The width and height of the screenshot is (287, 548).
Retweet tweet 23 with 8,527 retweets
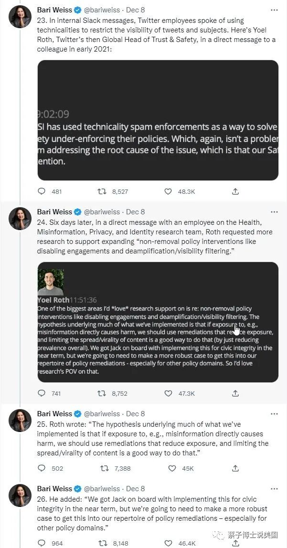102,191
